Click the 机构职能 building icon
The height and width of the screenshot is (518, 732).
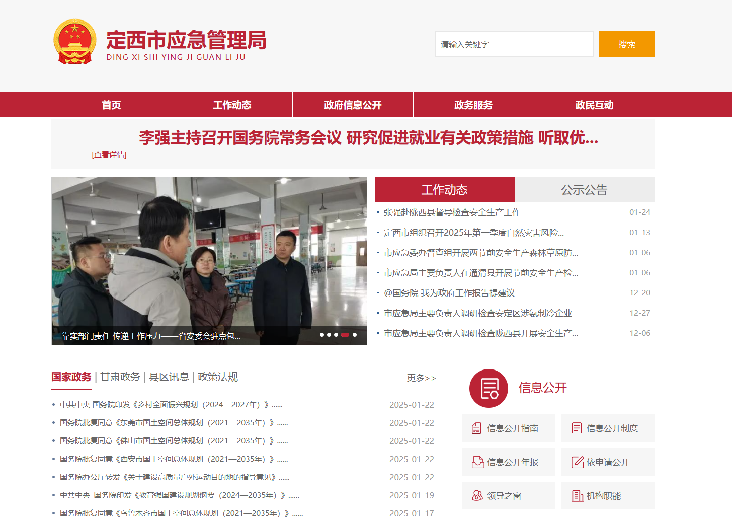(x=577, y=496)
